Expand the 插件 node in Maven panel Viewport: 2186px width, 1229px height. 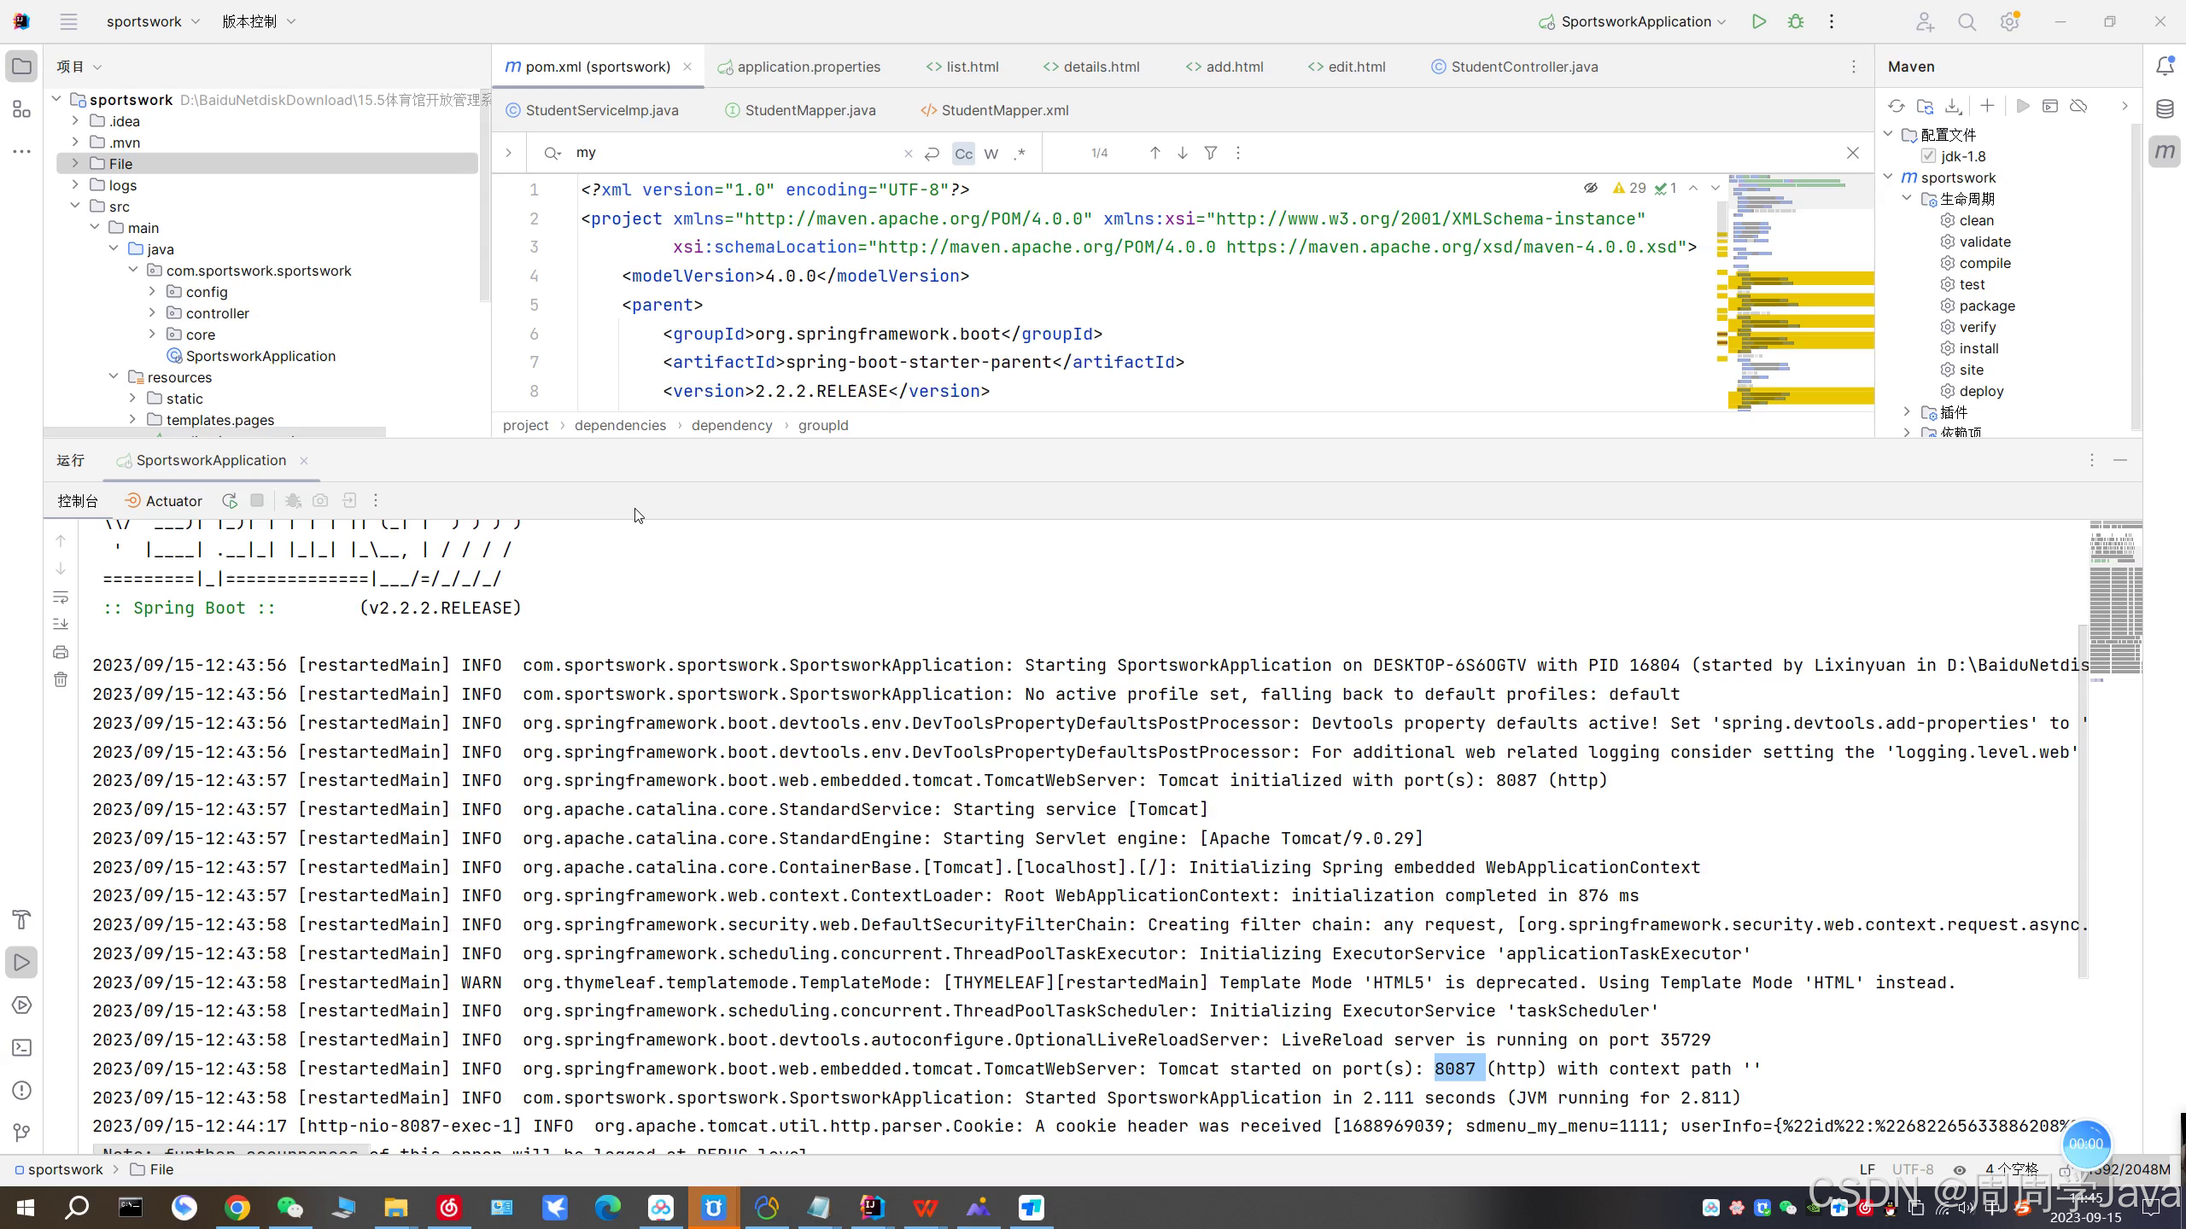click(x=1907, y=412)
